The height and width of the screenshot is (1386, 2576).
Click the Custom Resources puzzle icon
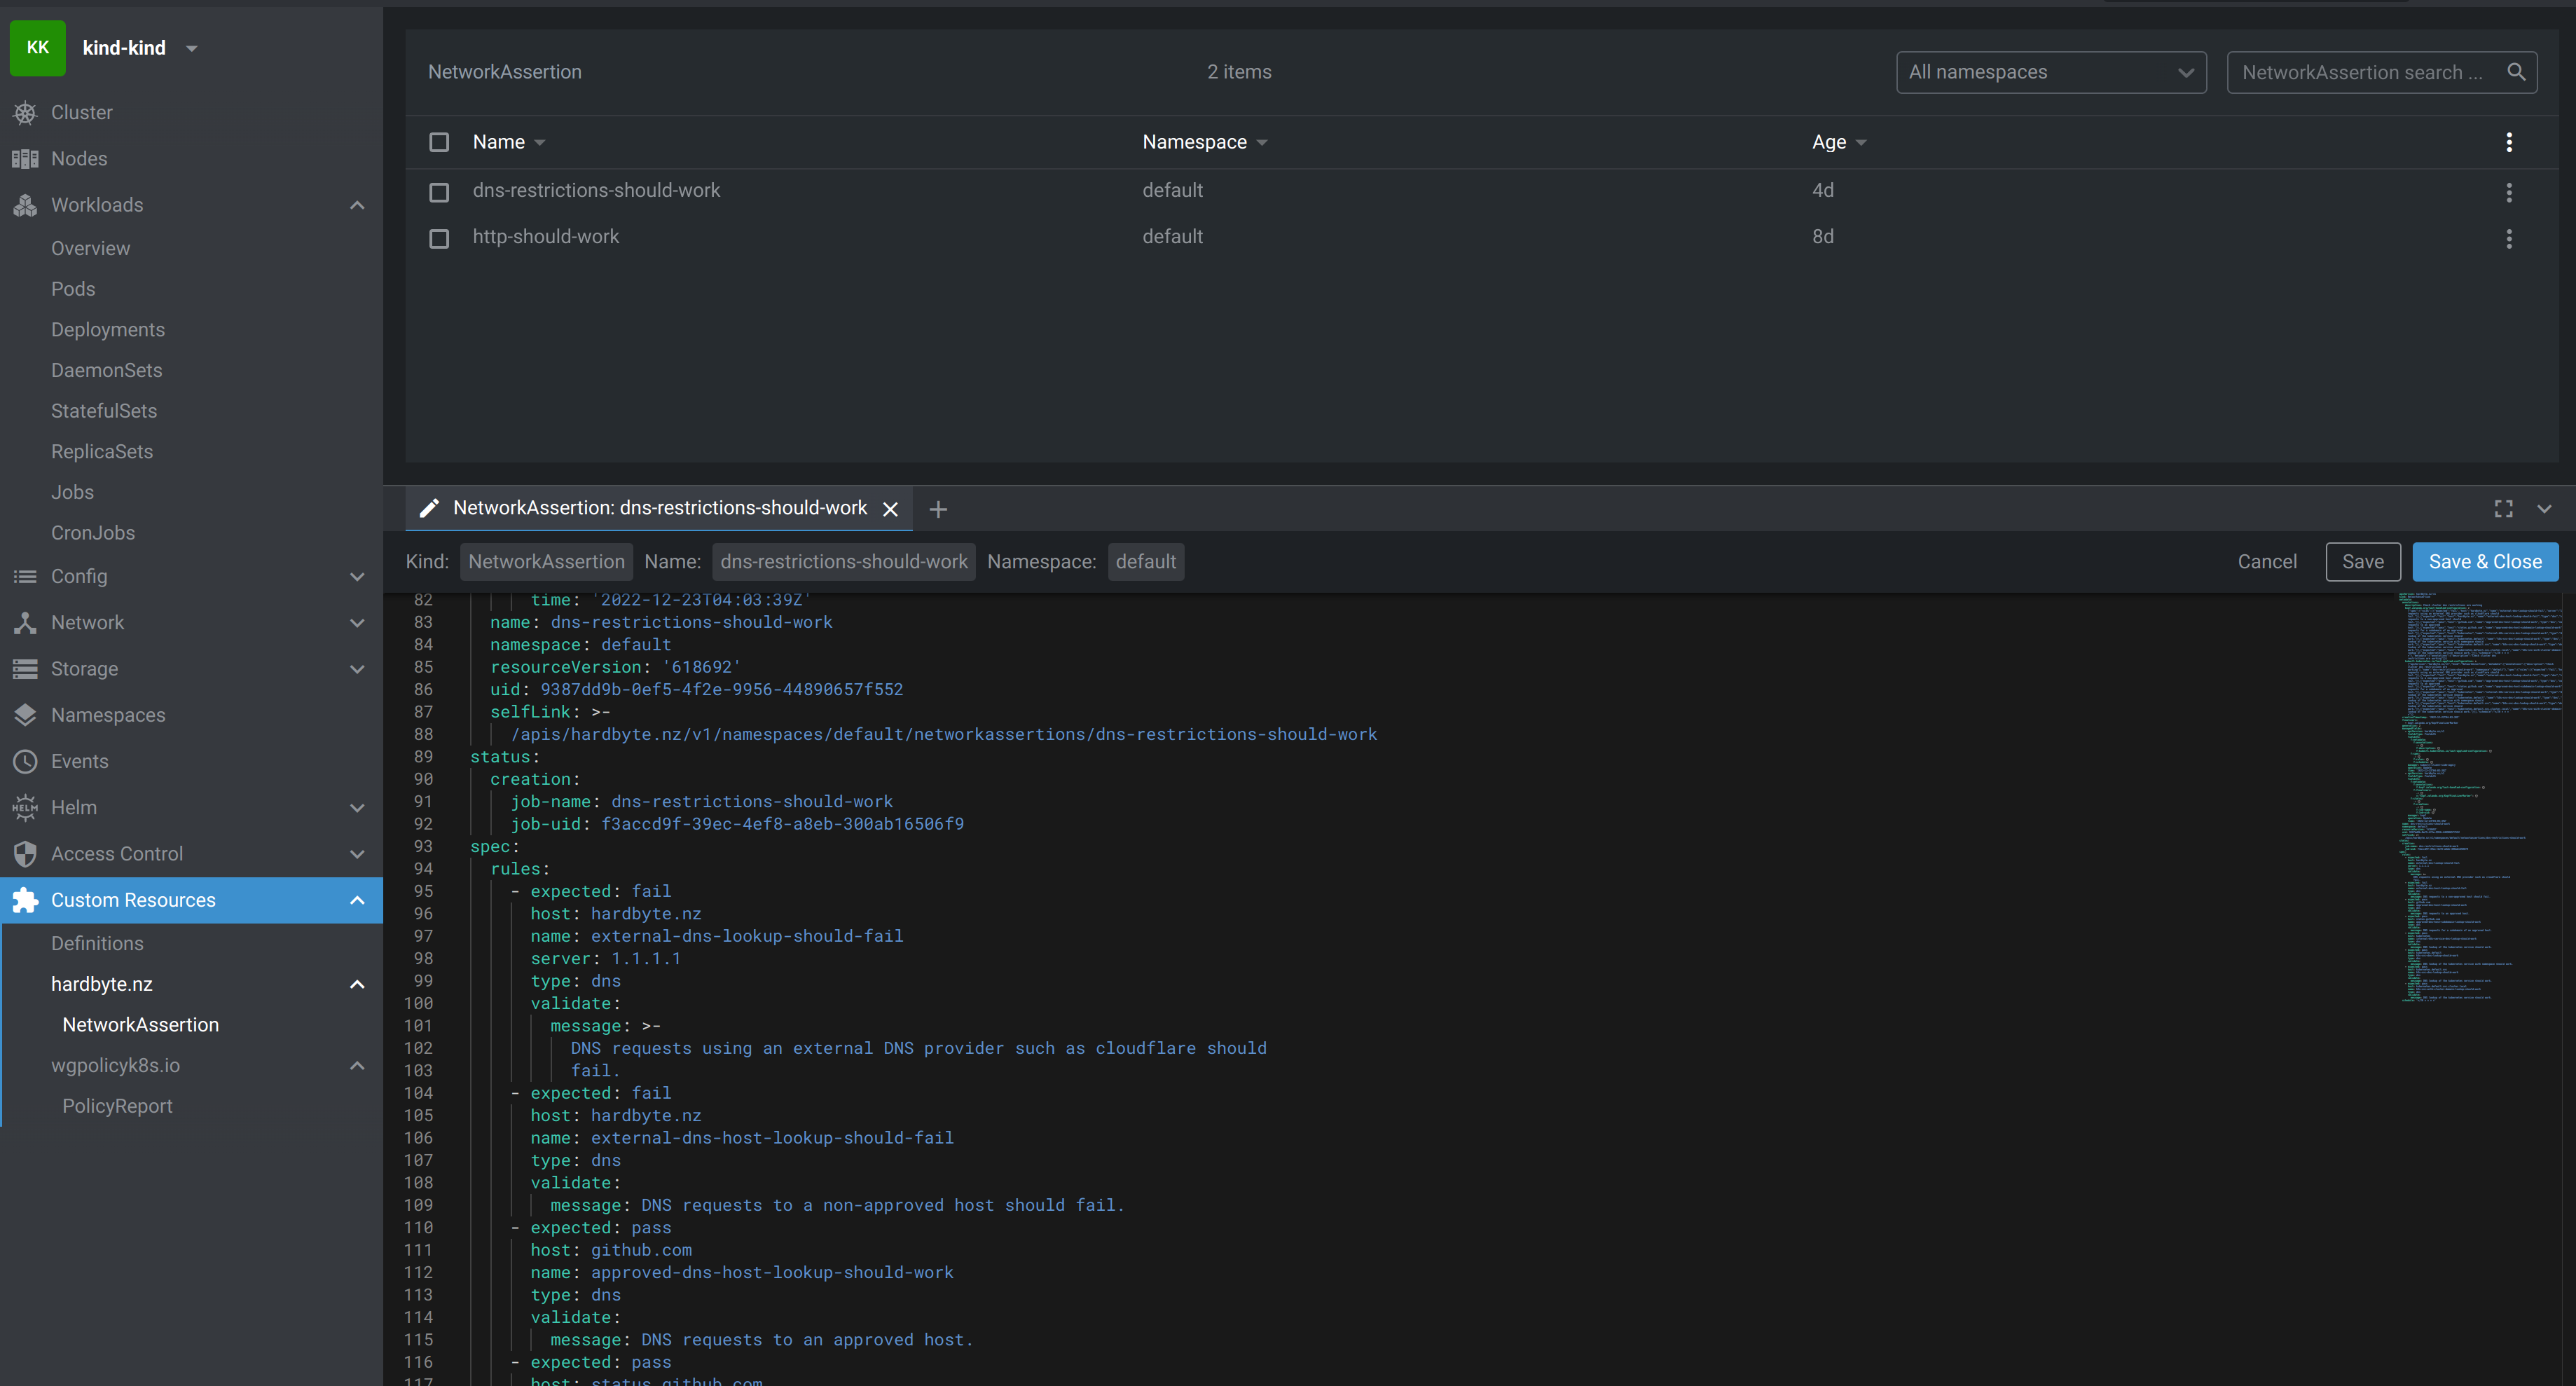25,900
